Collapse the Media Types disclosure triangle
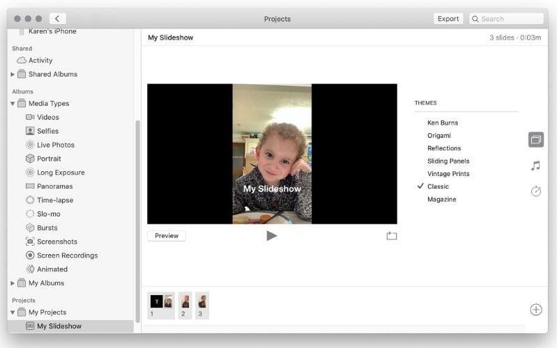 [13, 104]
